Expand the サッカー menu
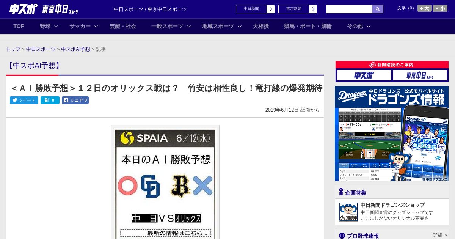This screenshot has height=239, width=455. [84, 26]
